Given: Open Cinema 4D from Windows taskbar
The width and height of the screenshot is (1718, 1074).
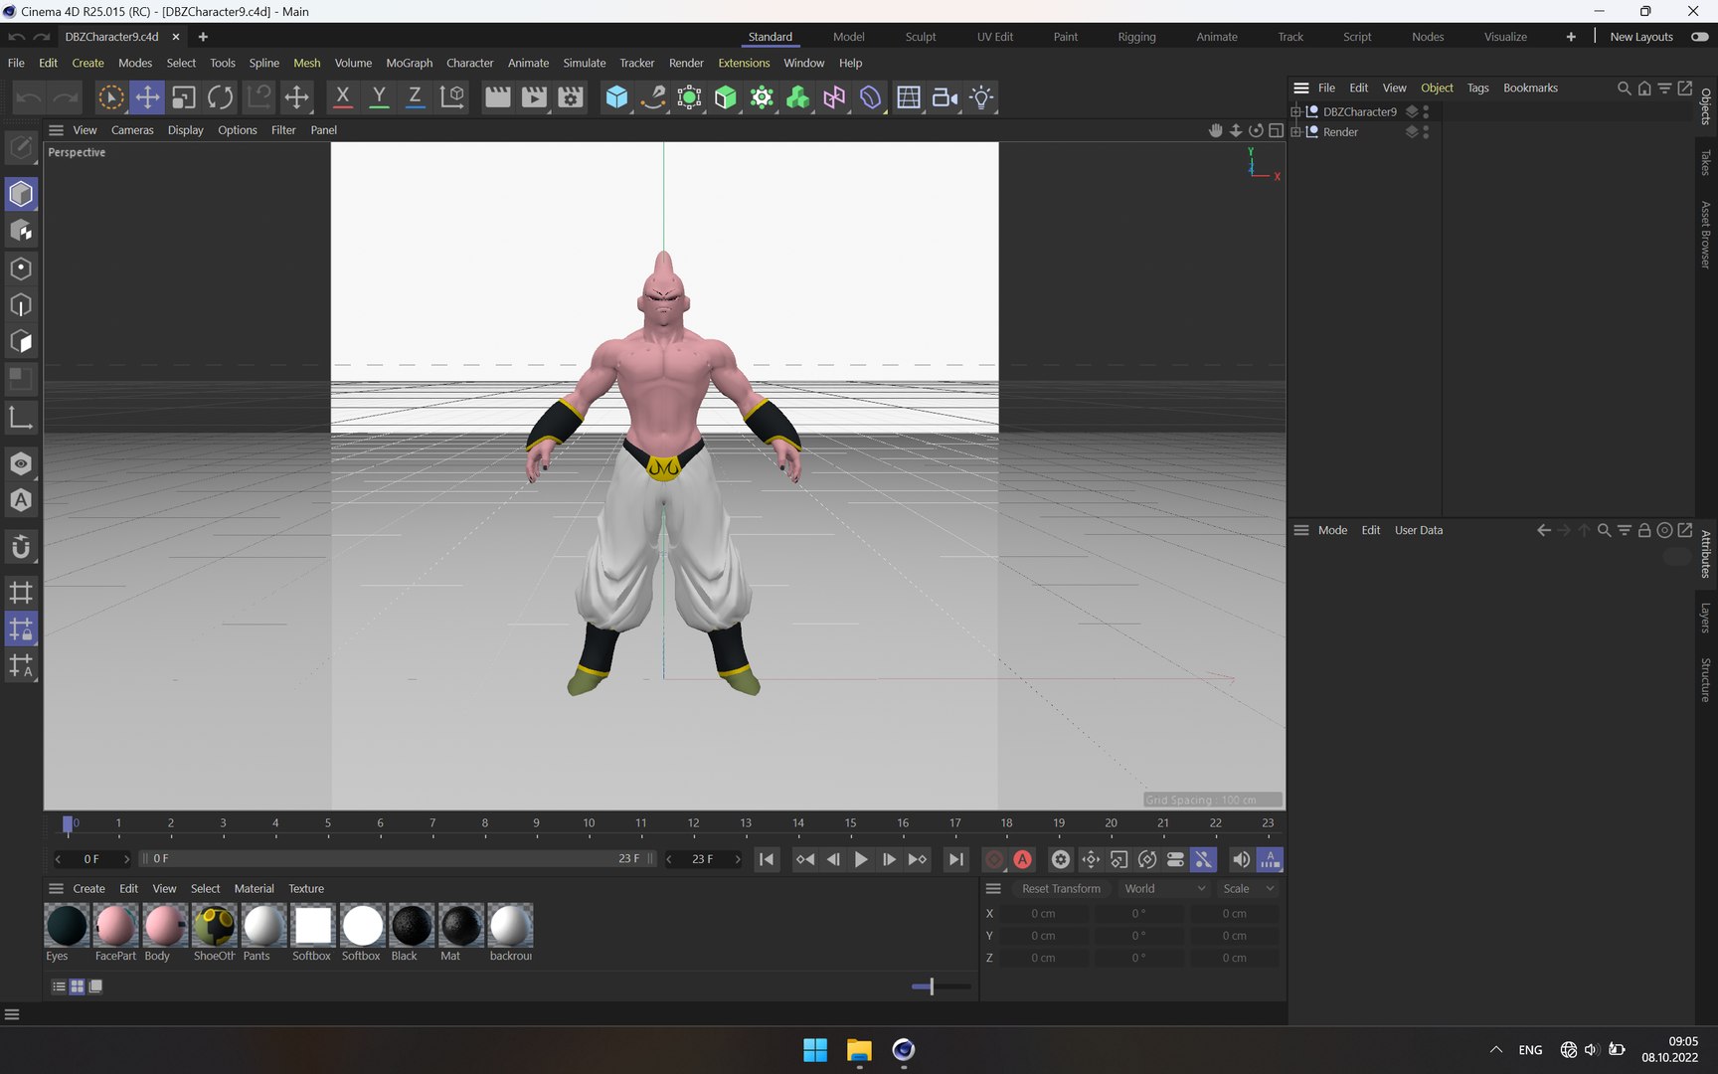Looking at the screenshot, I should [x=903, y=1050].
